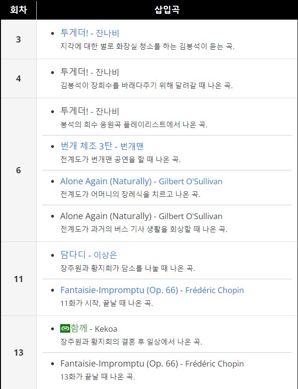The image size is (298, 389).
Task: Open the blue Alone Again (Naturally) link
Action: click(x=106, y=181)
